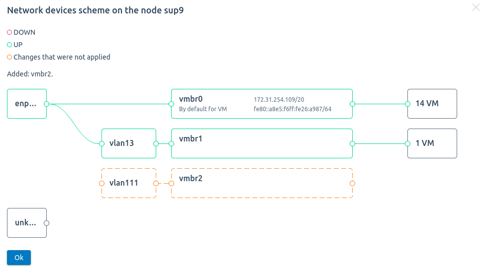Select the enp... network interface node
The image size is (486, 271).
click(26, 104)
